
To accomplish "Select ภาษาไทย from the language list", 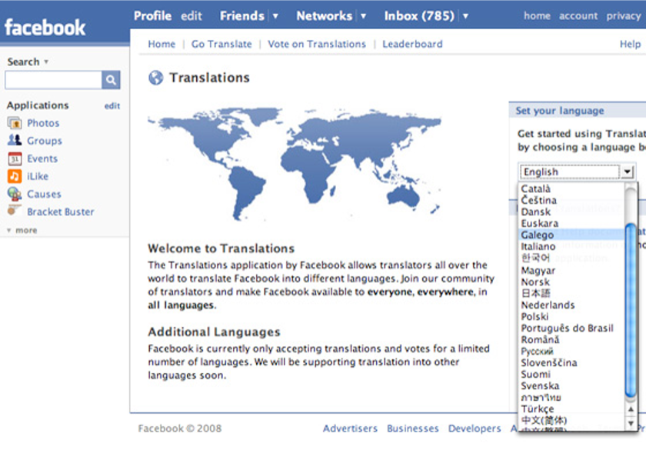I will point(571,397).
